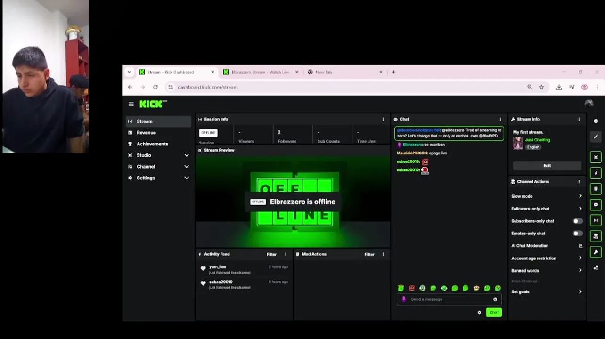
Task: Select Stream in the sidebar
Action: pos(159,121)
